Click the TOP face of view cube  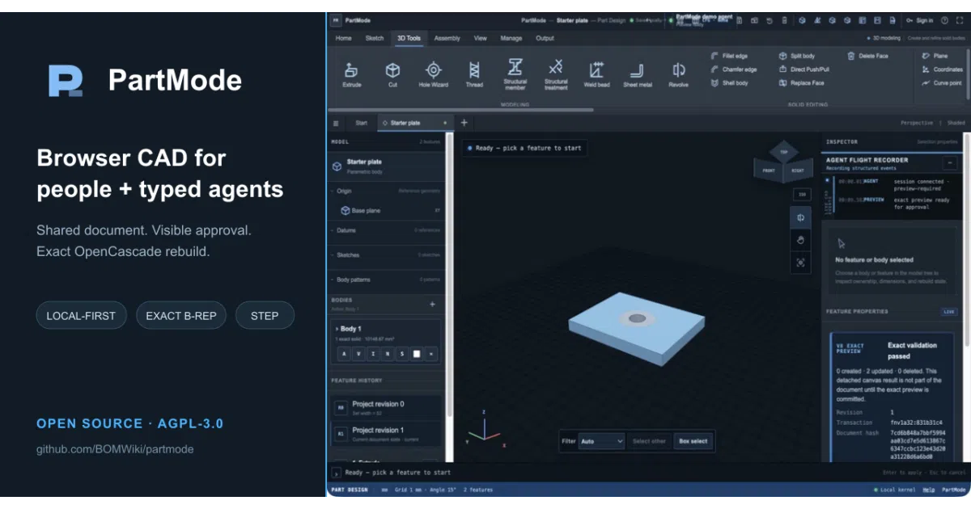click(x=783, y=152)
